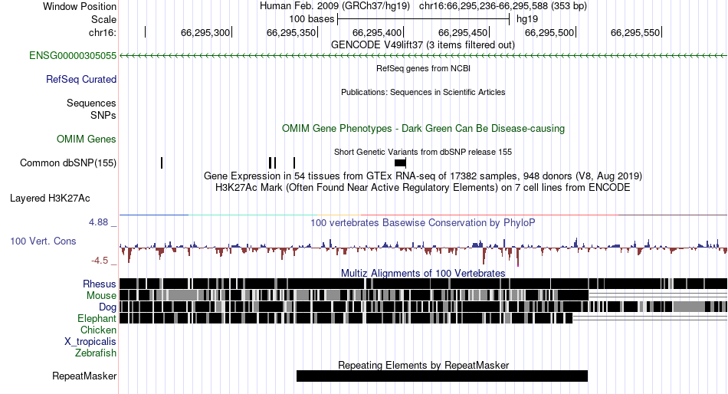Image resolution: width=728 pixels, height=394 pixels.
Task: Click the Zebrafish species label
Action: (x=96, y=353)
